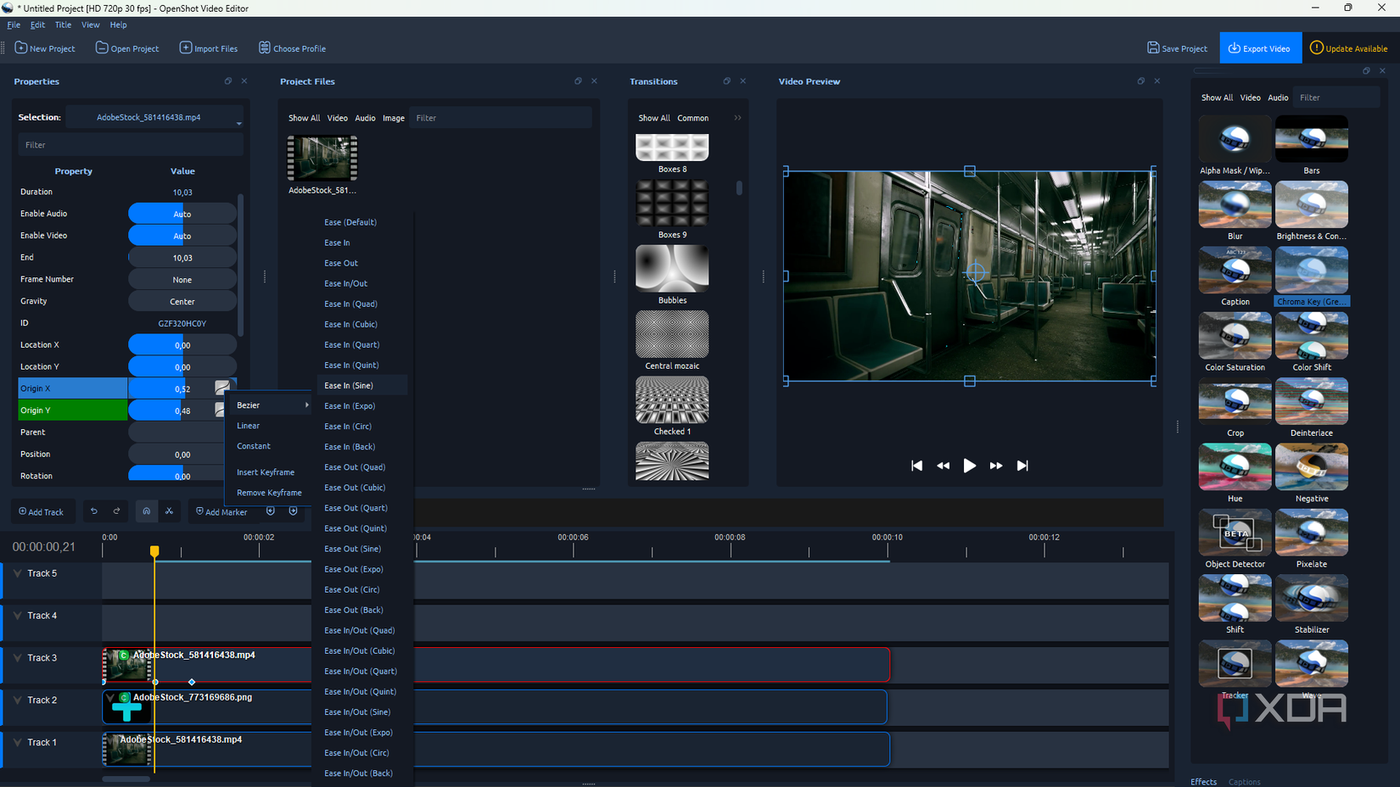The image size is (1400, 787).
Task: Toggle the Enable Audio Auto value
Action: pos(182,214)
